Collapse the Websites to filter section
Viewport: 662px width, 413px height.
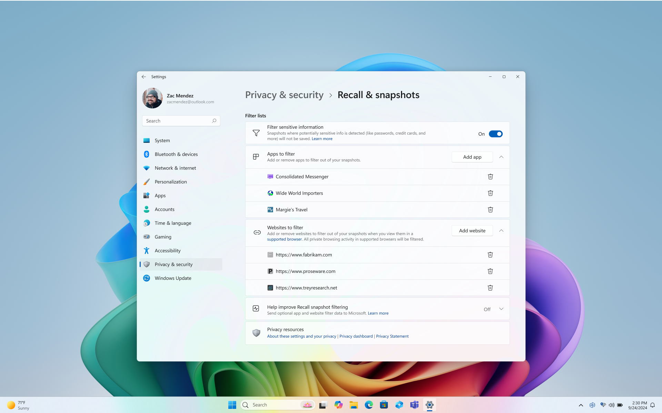click(501, 230)
